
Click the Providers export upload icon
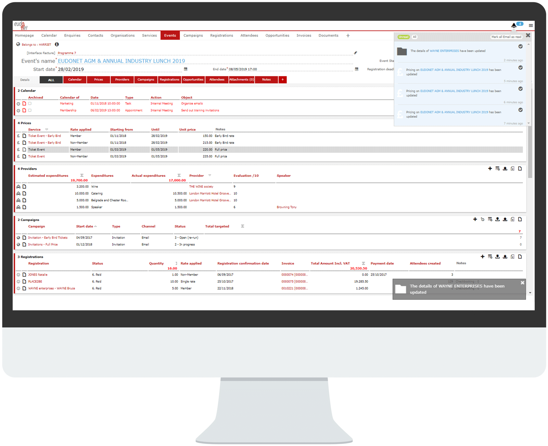point(505,168)
